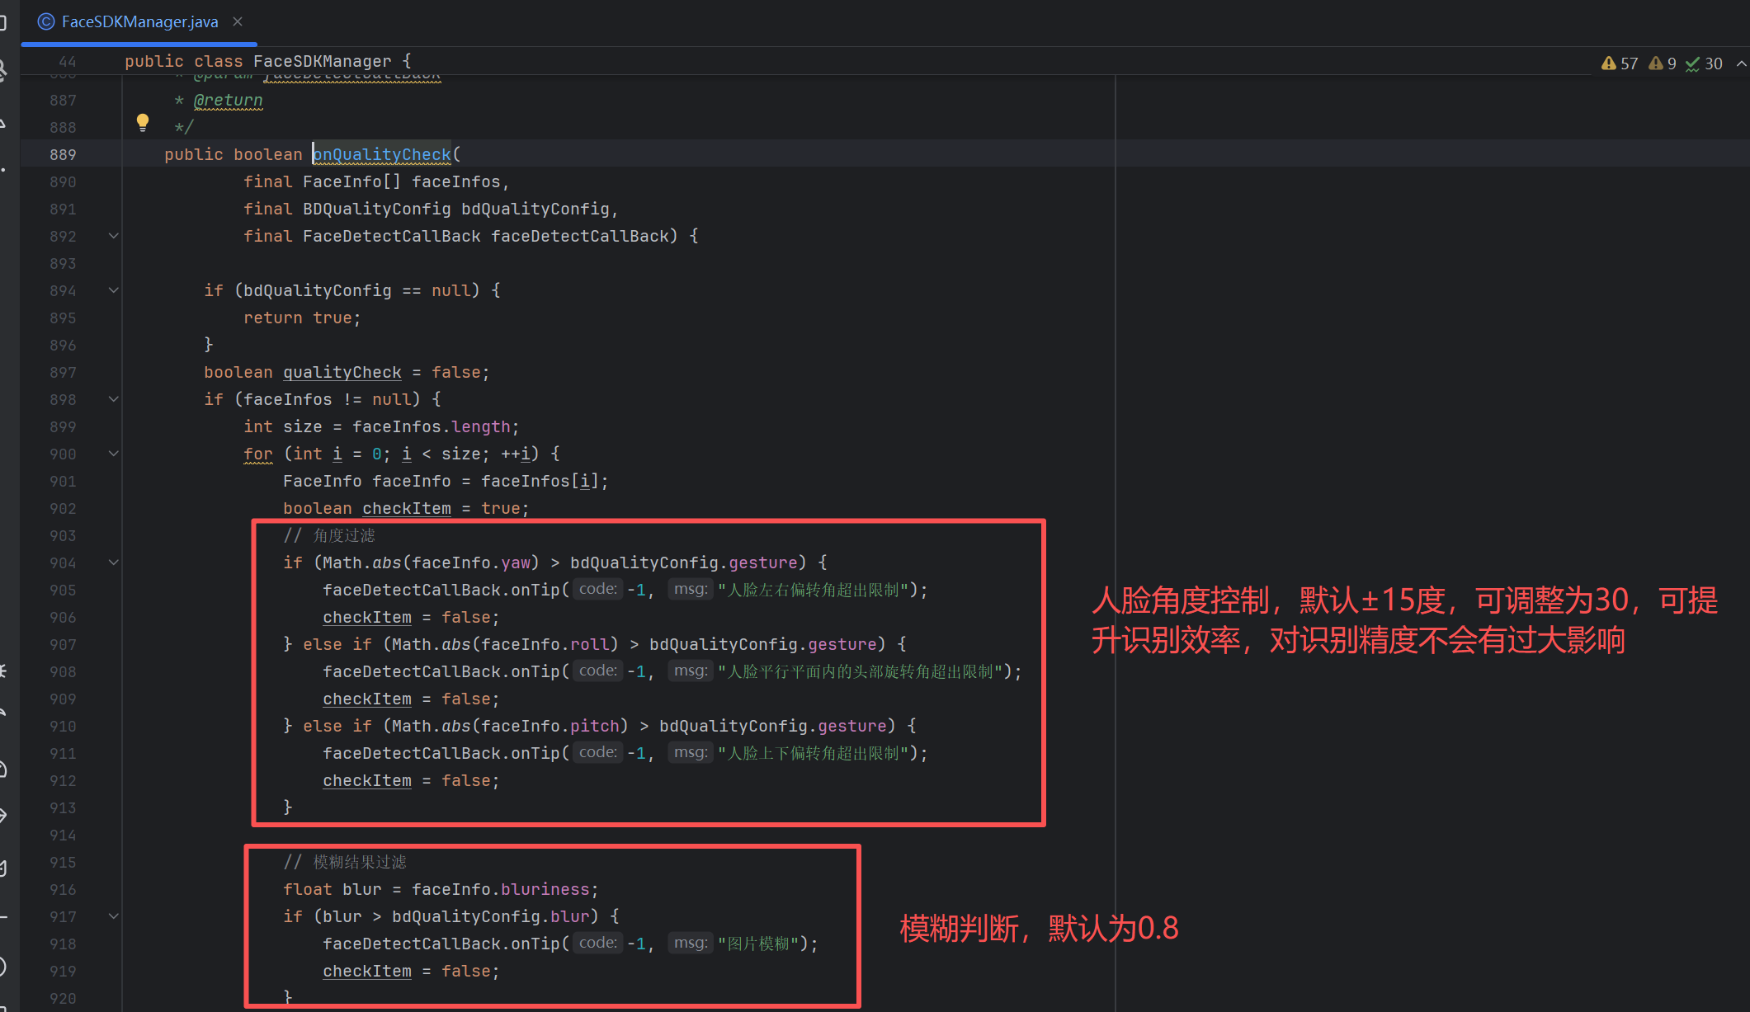
Task: Click the @return javadoc tag on line 887
Action: pos(229,100)
